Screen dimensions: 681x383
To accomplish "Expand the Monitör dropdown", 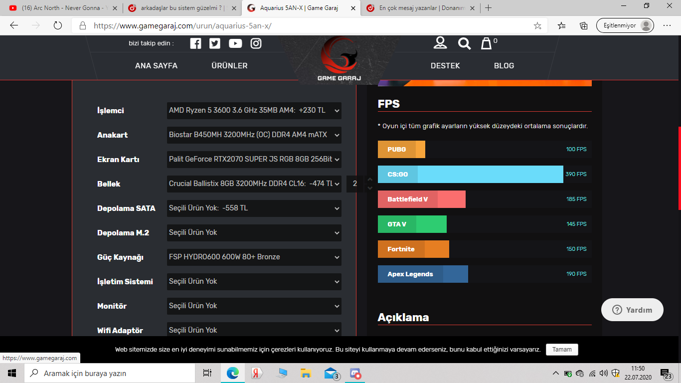I will [x=254, y=306].
